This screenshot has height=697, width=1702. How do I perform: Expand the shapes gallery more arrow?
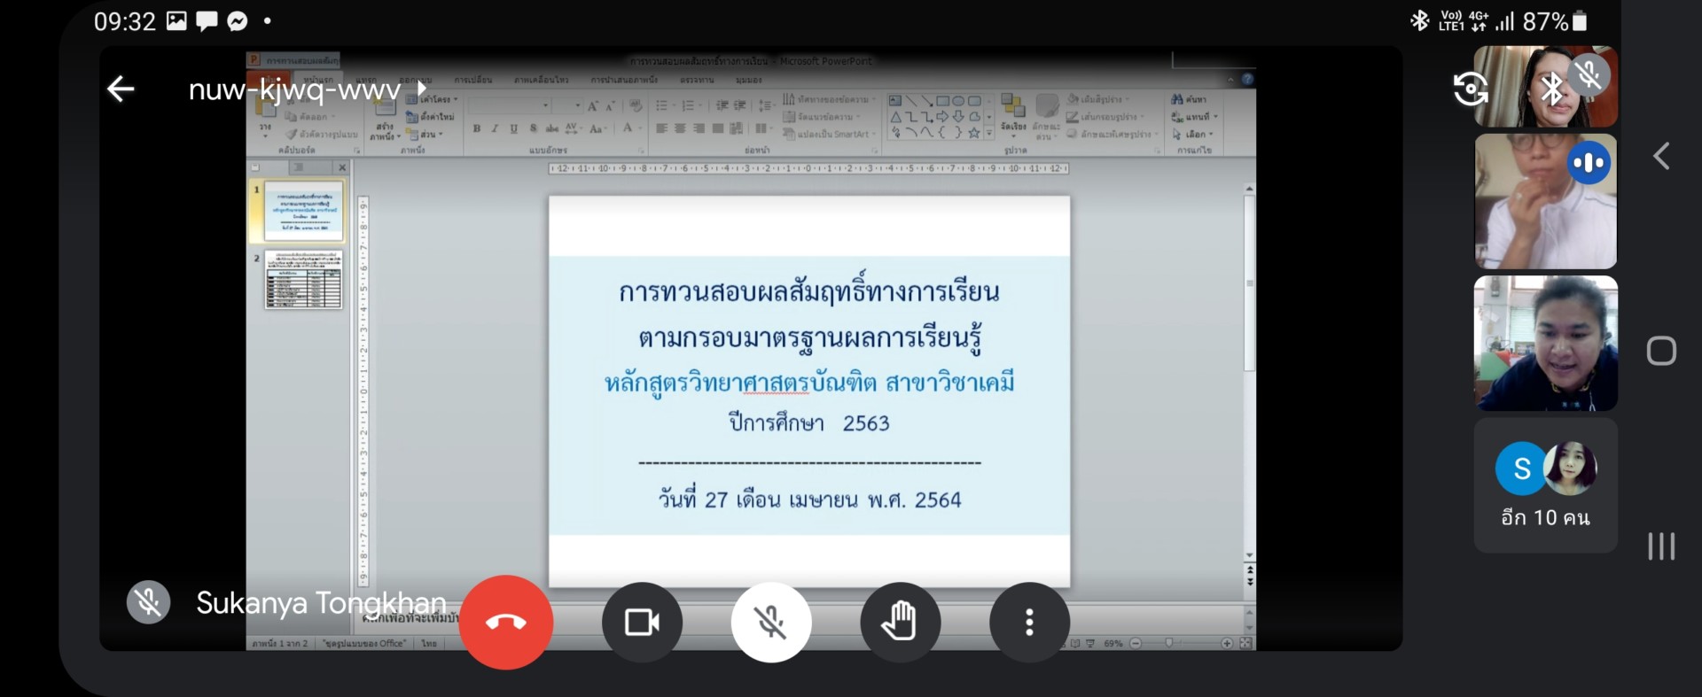point(989,133)
